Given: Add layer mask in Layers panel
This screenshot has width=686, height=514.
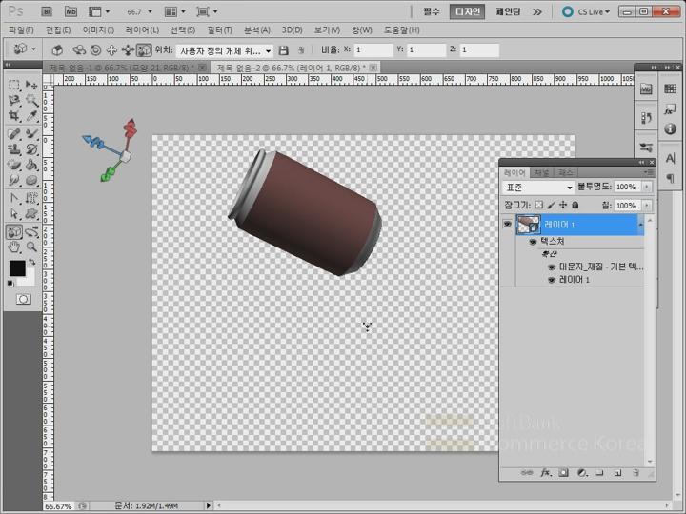Looking at the screenshot, I should click(563, 472).
